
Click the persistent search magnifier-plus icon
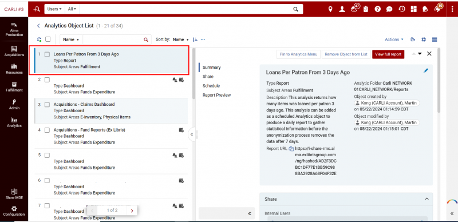point(37,9)
